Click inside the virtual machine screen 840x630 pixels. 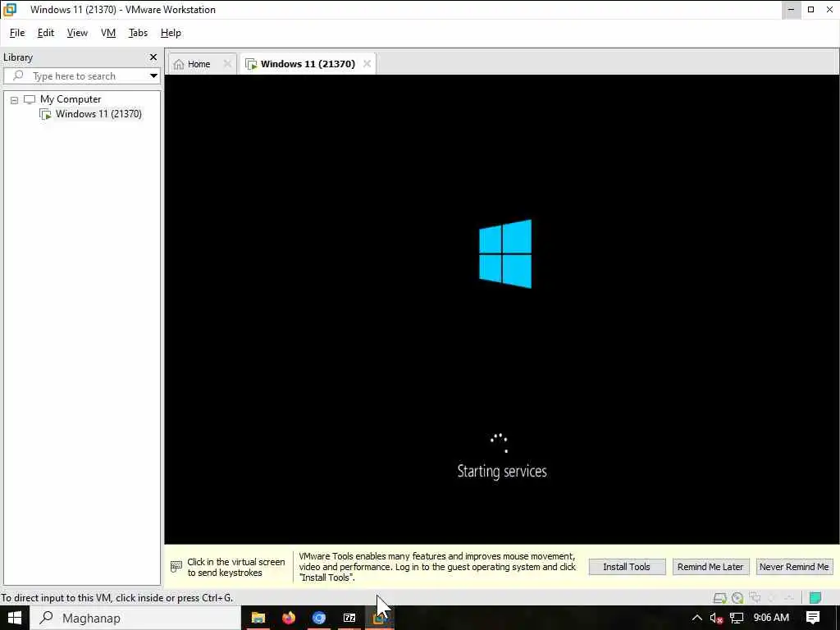(502, 309)
